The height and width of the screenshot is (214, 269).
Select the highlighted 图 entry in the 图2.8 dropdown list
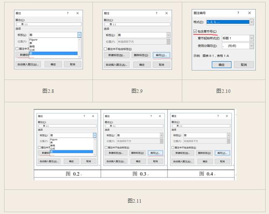point(53,53)
